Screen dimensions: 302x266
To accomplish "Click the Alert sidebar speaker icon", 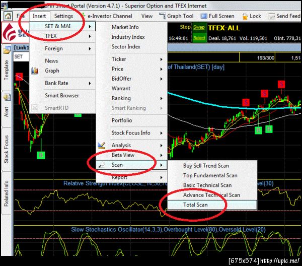I will [7, 97].
